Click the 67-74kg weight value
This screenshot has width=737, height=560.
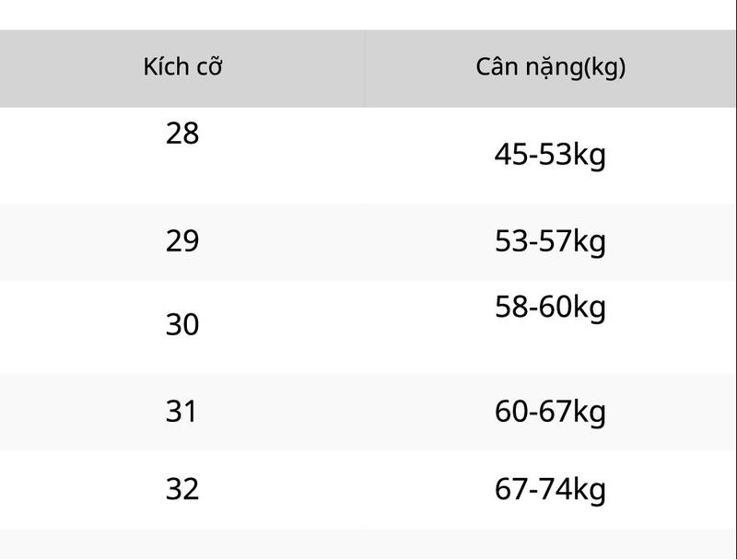tap(550, 491)
